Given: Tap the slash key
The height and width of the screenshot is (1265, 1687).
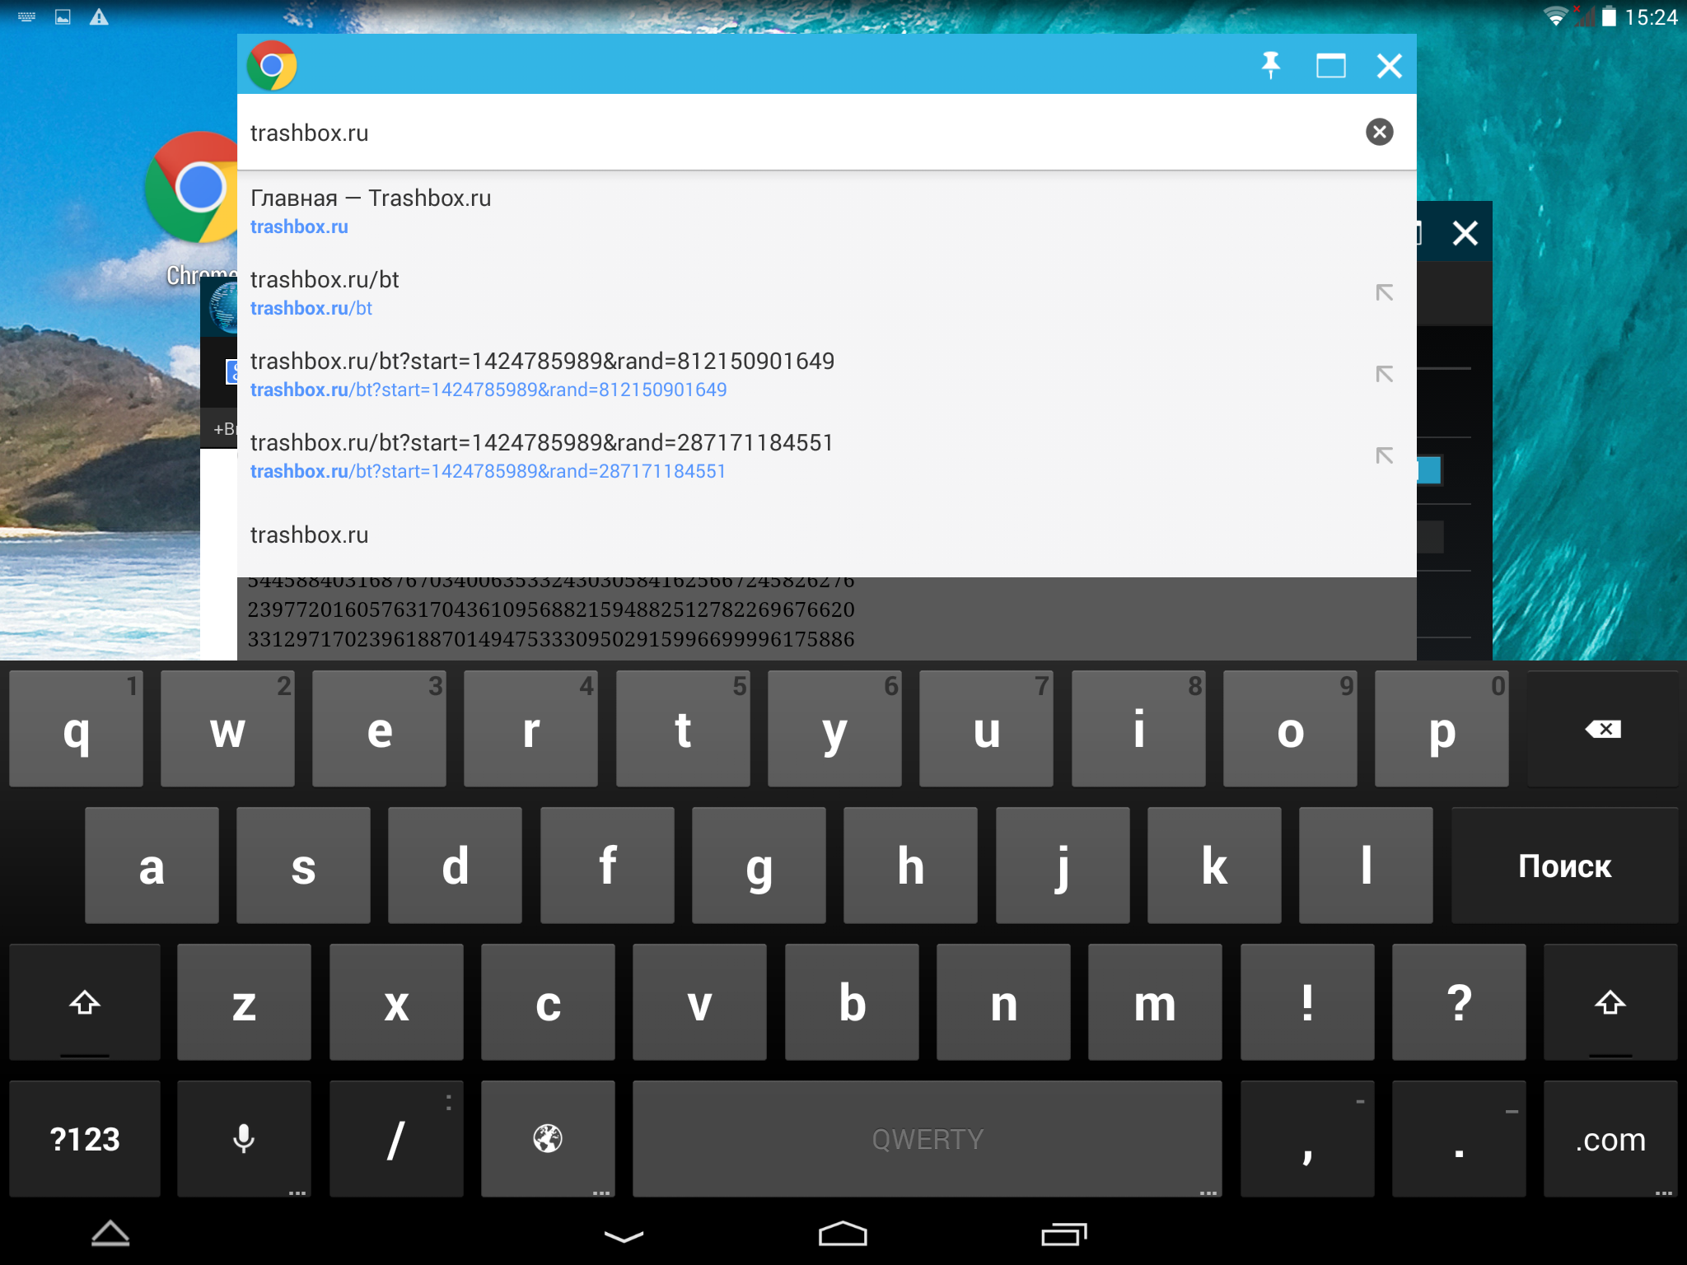Looking at the screenshot, I should coord(396,1139).
